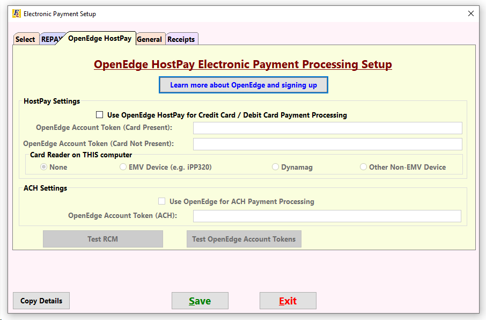The width and height of the screenshot is (486, 320).
Task: Switch to the Select tab
Action: click(25, 39)
